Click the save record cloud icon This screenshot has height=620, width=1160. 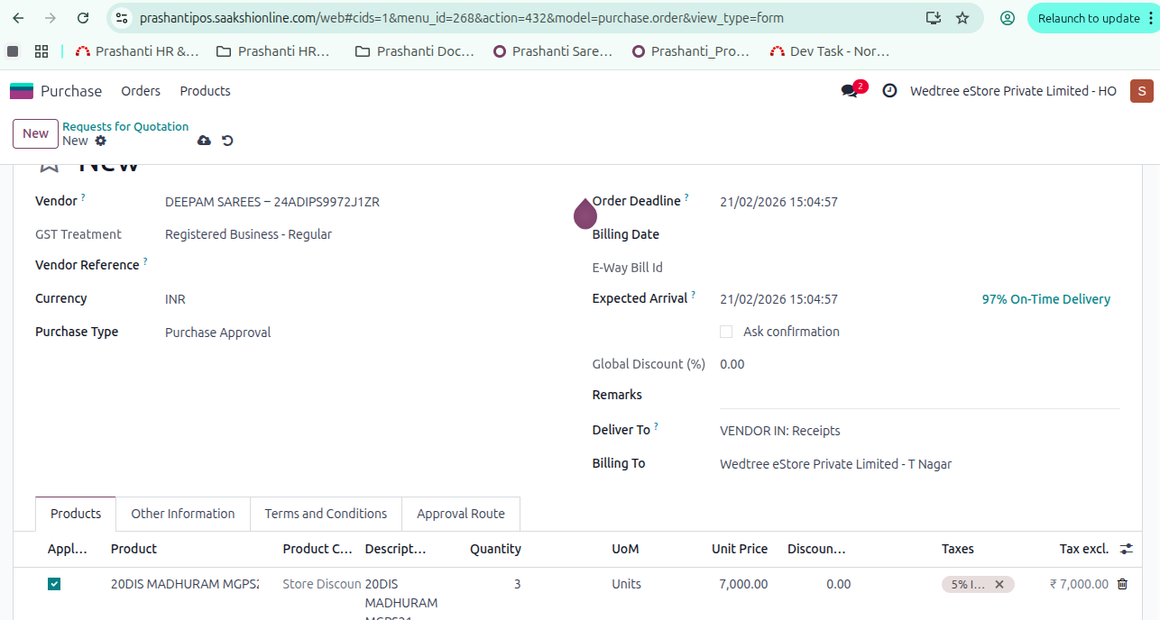tap(204, 141)
